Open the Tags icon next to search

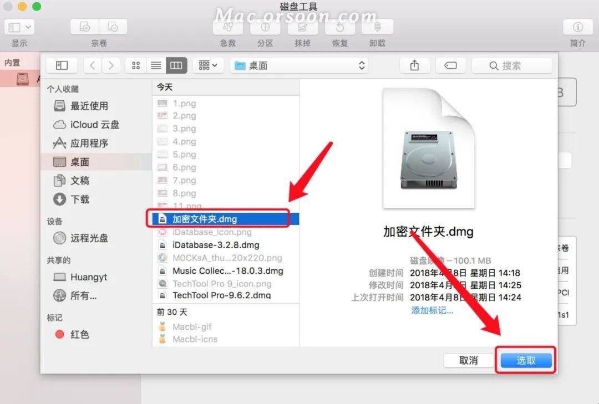coord(450,65)
